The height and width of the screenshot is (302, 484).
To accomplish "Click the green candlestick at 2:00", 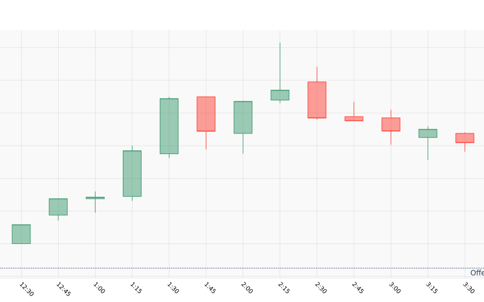I will pos(243,117).
